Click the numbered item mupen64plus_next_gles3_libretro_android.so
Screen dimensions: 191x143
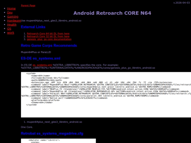pos(54,122)
